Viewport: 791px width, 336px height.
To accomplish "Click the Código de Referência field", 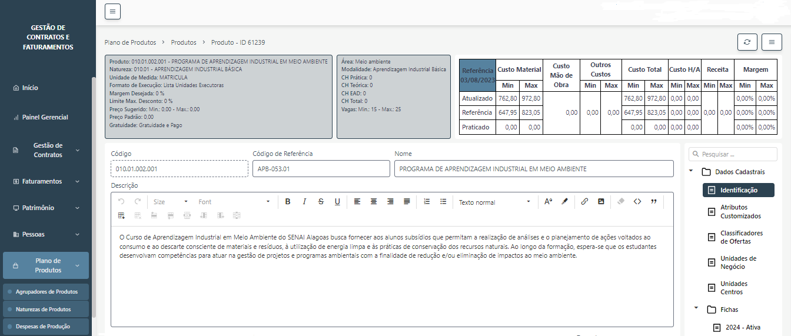I will (321, 169).
